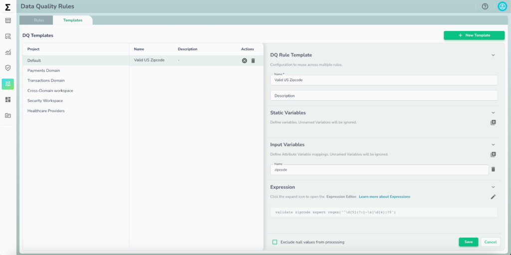Remove the zipcode input variable

[x=493, y=170]
